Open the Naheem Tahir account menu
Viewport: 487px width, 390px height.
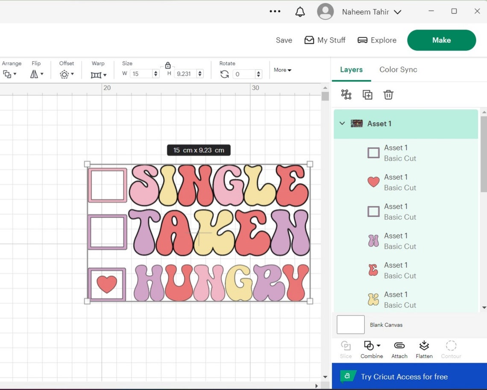[x=371, y=12]
